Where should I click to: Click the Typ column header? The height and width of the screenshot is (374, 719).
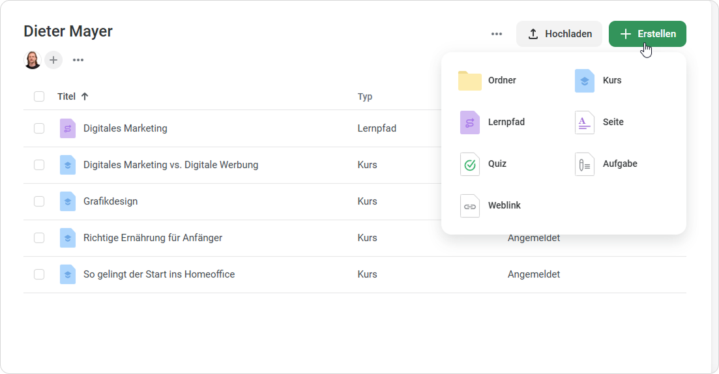coord(365,96)
